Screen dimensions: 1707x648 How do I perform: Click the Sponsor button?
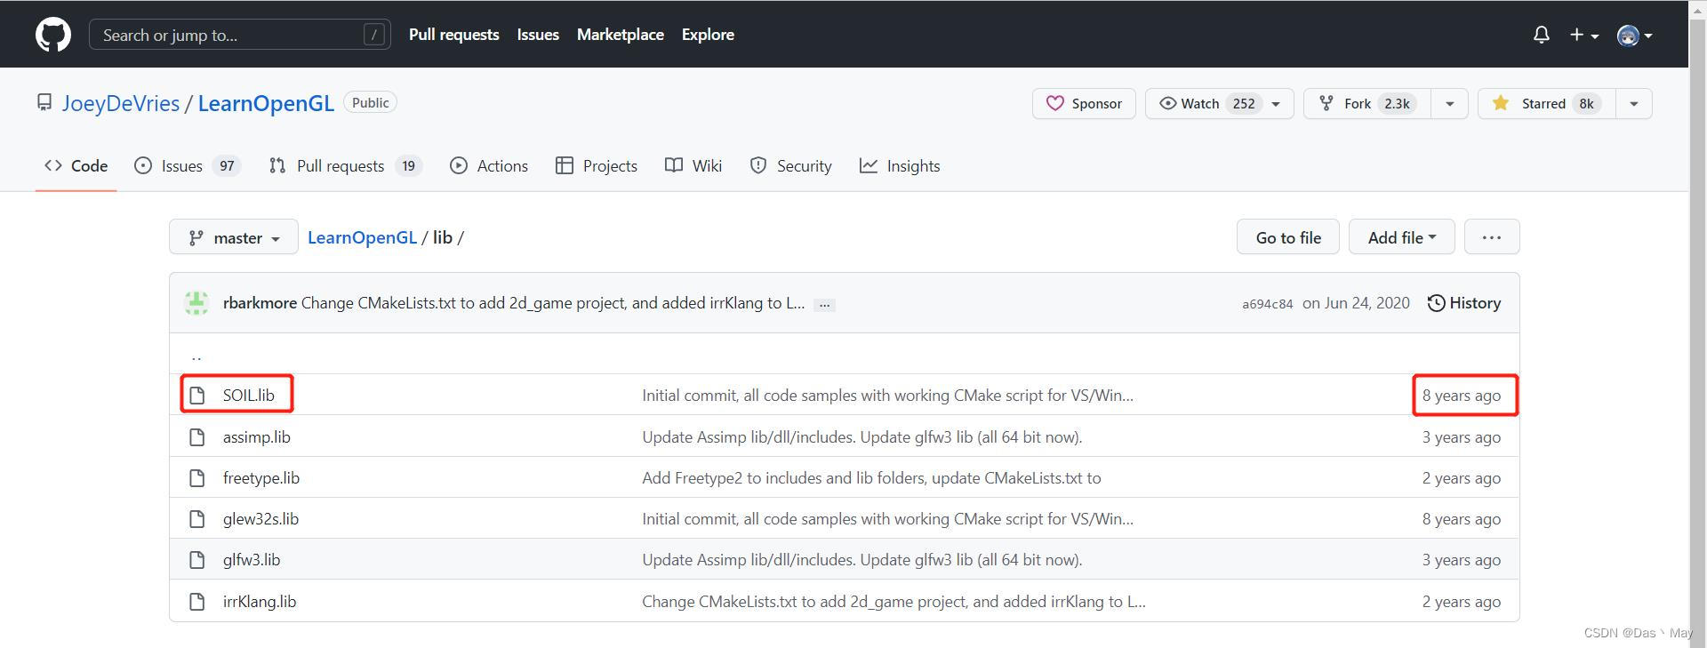click(x=1084, y=103)
